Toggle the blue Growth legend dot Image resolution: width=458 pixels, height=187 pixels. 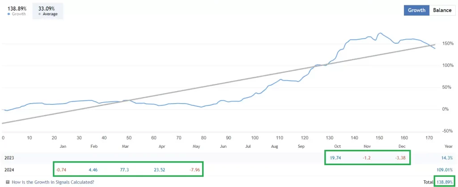point(9,14)
